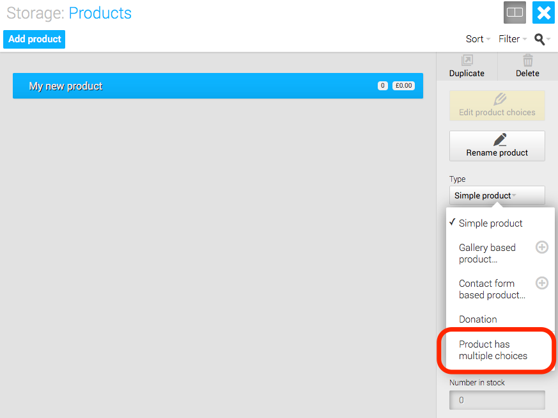Click the Delete trash icon

(528, 60)
